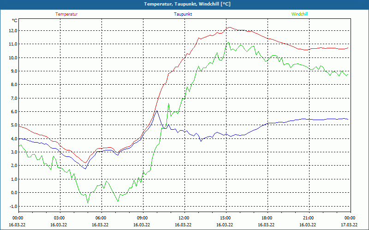Select the 15:00 time axis marker
Screen dimensions: 369x230
(x=225, y=218)
